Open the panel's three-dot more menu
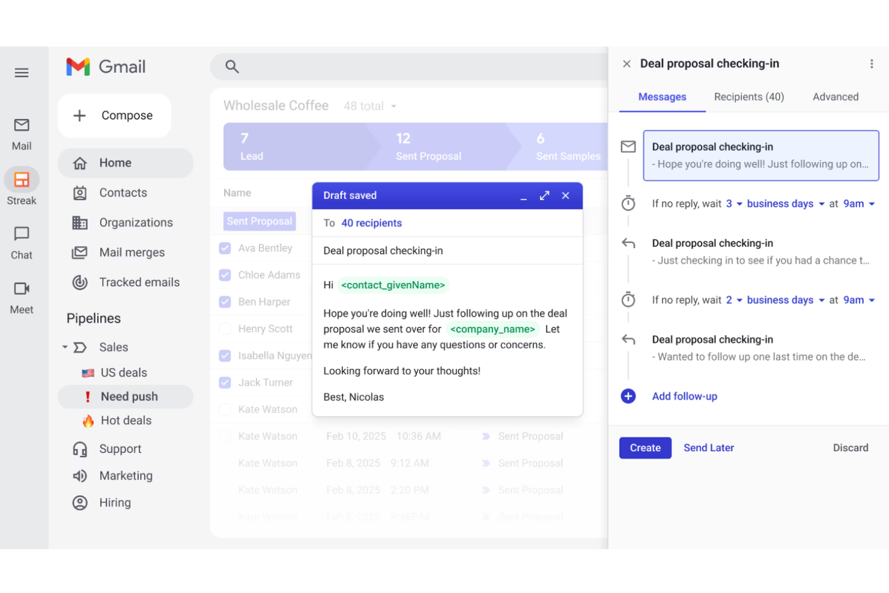This screenshot has height=593, width=889. click(872, 64)
